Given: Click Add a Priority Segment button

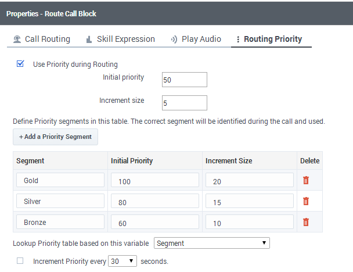Looking at the screenshot, I should pos(56,137).
